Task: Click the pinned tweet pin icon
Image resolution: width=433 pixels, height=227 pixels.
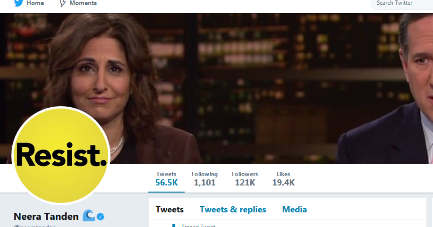Action: point(174,226)
